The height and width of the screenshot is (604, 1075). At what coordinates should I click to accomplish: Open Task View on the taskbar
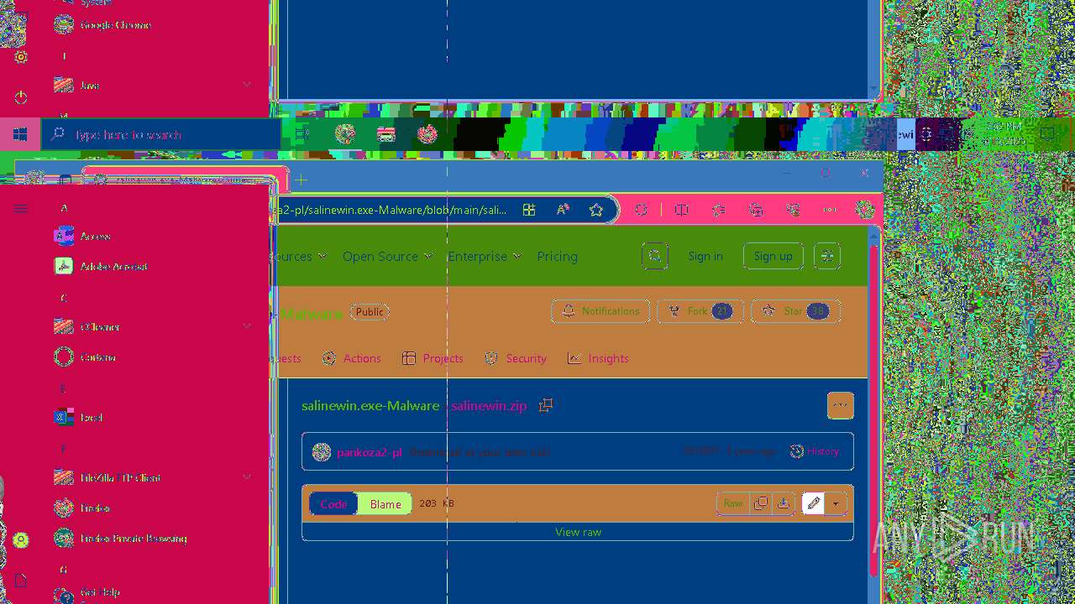302,134
